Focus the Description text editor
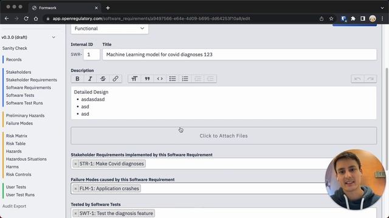This screenshot has height=218, width=389. click(224, 103)
